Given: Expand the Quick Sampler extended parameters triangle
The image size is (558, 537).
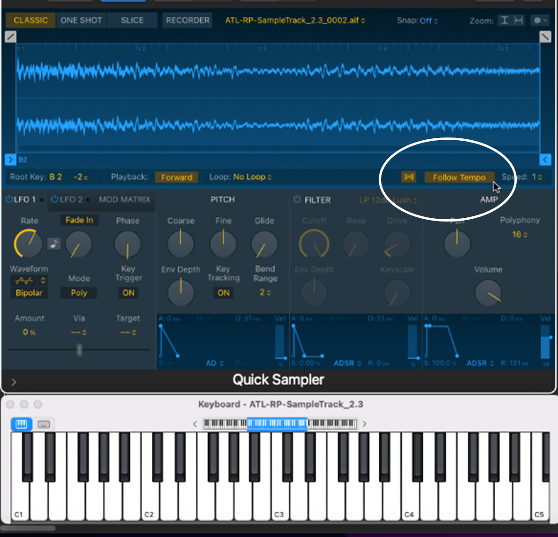Looking at the screenshot, I should click(14, 382).
